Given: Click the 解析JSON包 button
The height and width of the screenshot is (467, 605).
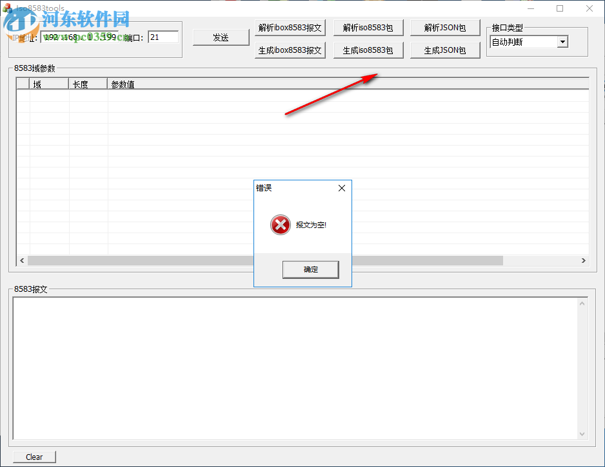Looking at the screenshot, I should coord(445,27).
